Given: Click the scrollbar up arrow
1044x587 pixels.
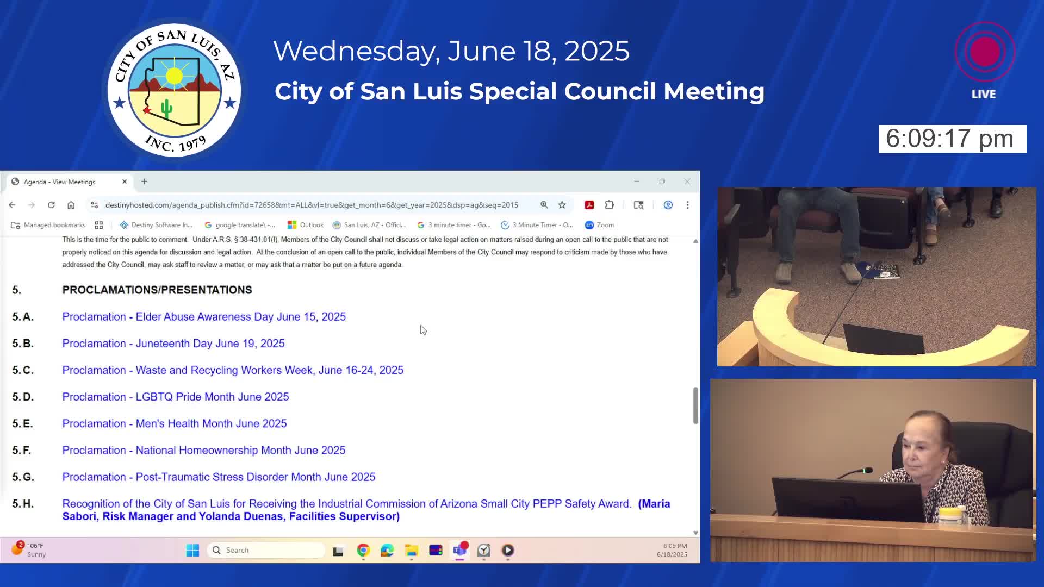Looking at the screenshot, I should coord(695,241).
